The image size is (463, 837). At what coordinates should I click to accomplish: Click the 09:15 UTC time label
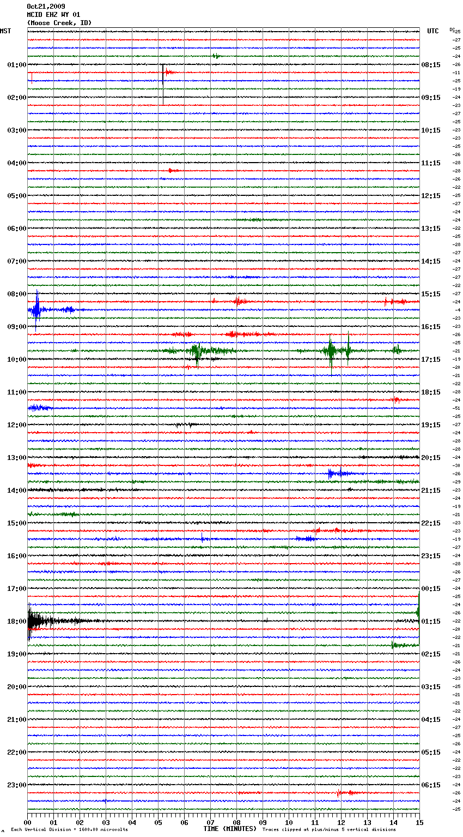pos(431,98)
